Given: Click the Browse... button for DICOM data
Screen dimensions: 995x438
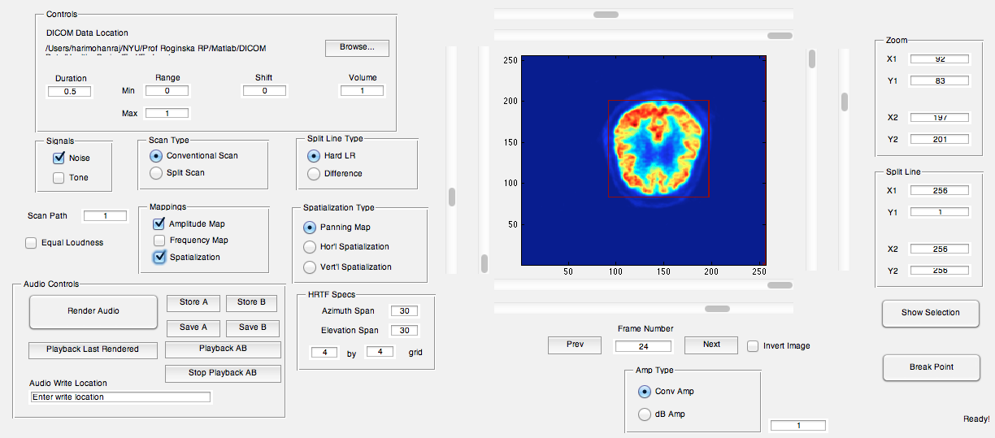Looking at the screenshot, I should [357, 48].
